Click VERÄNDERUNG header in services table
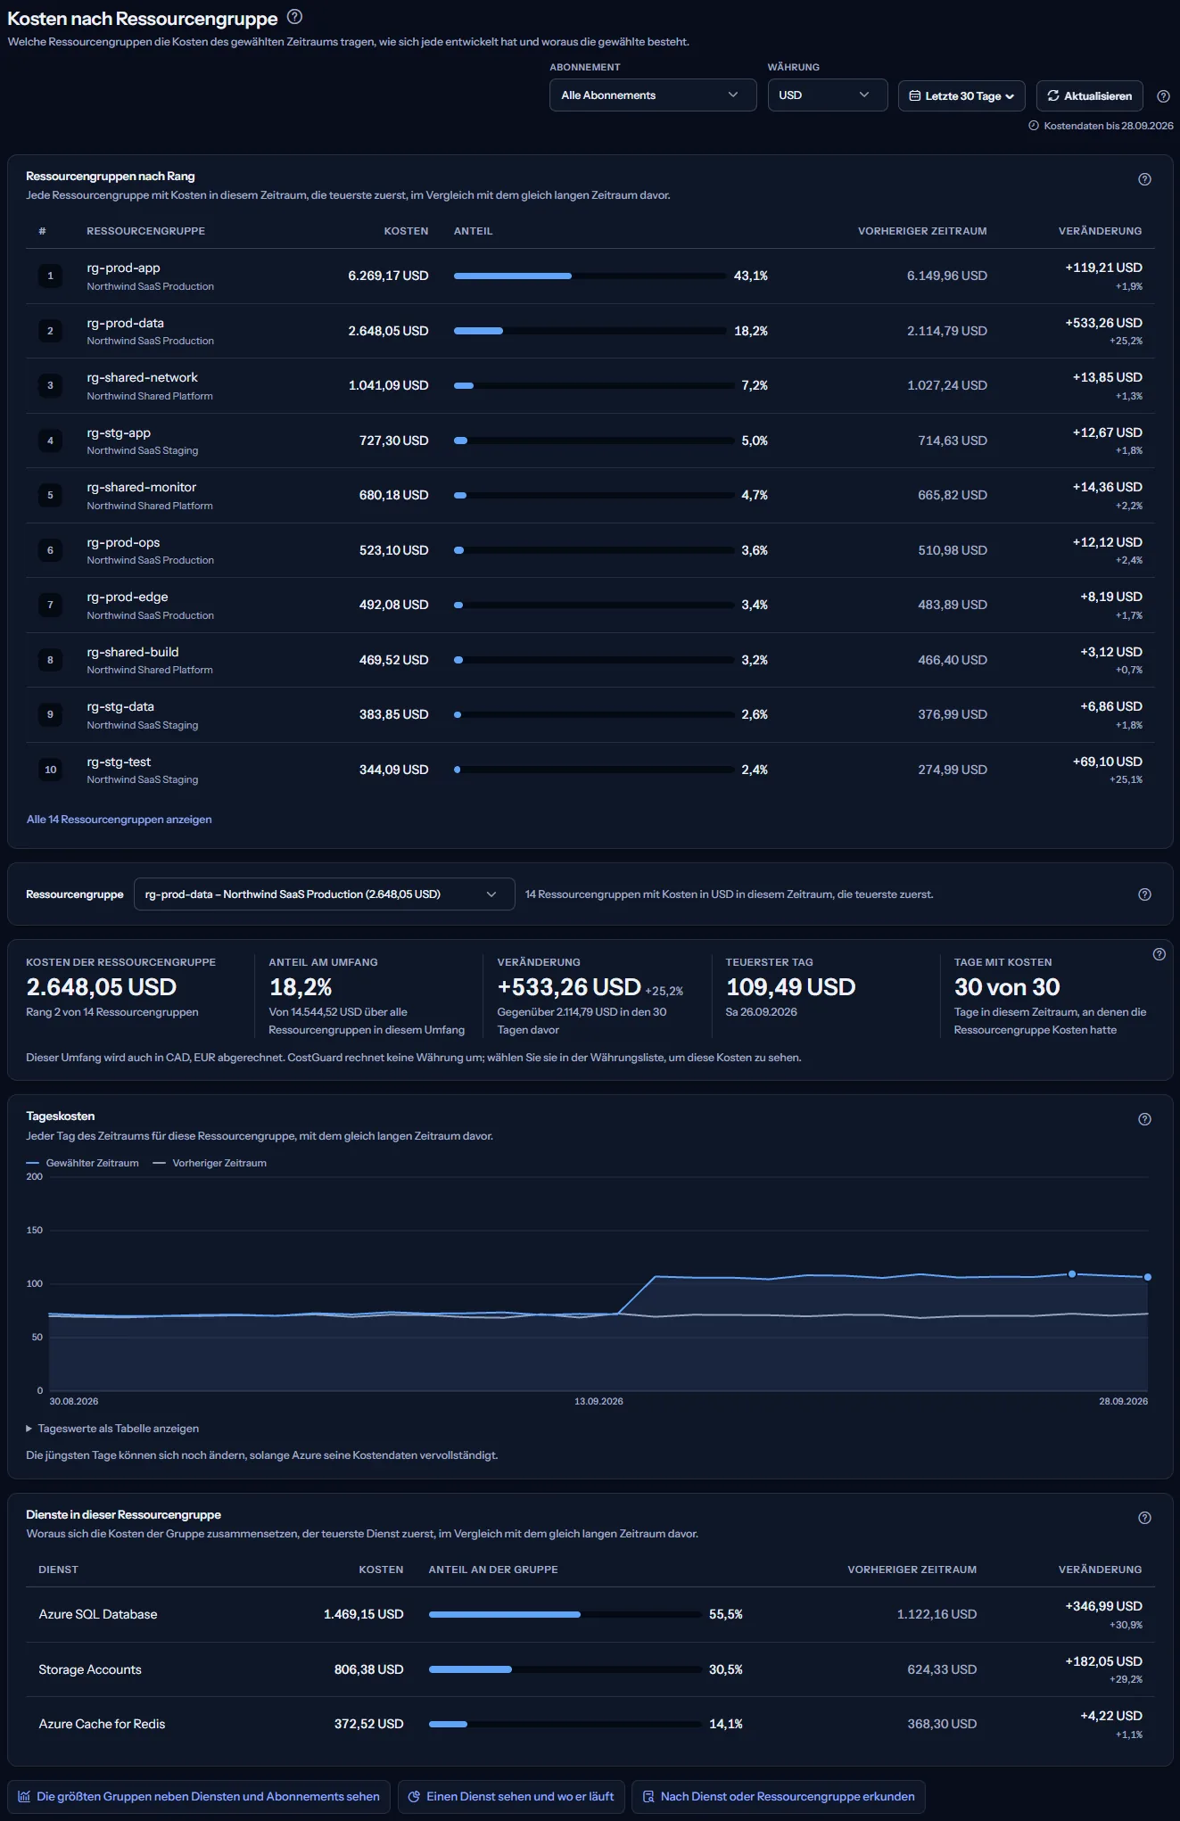The image size is (1180, 1821). (x=1100, y=1570)
